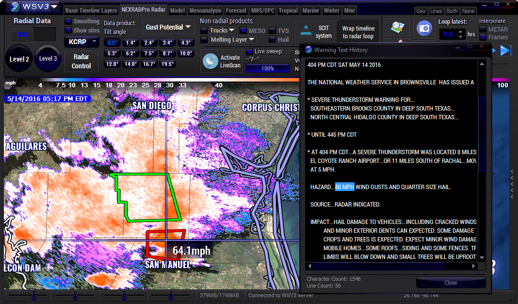Open the Misc tab
518x304 pixels.
[x=350, y=11]
